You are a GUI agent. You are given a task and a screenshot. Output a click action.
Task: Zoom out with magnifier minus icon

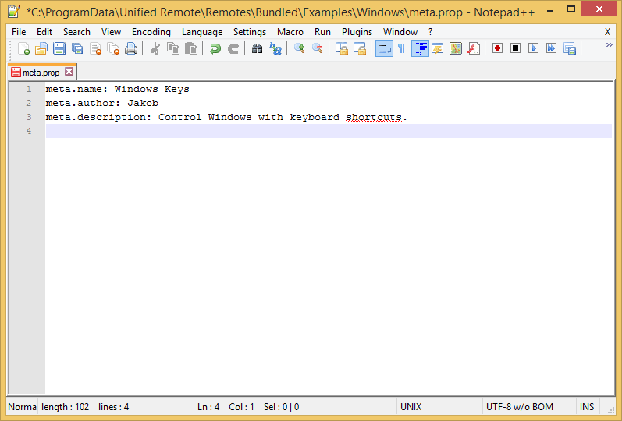pyautogui.click(x=318, y=49)
